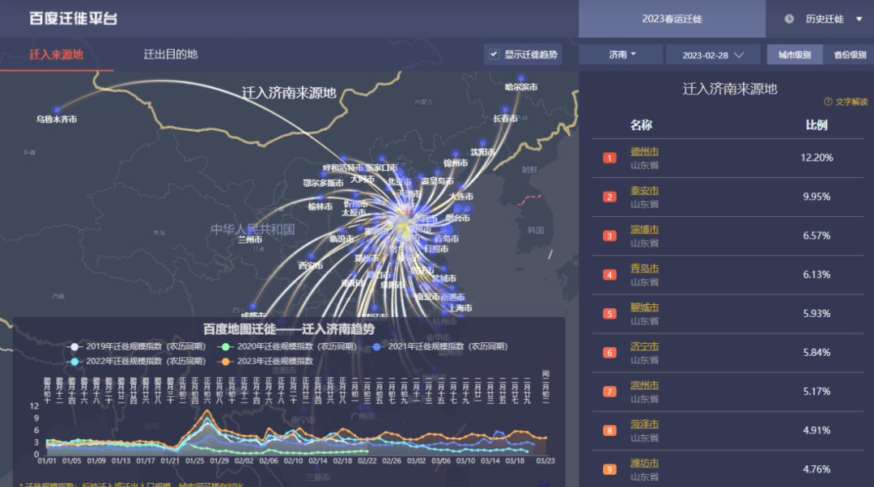Click the 西安市 label on map
The height and width of the screenshot is (487, 874).
(311, 266)
